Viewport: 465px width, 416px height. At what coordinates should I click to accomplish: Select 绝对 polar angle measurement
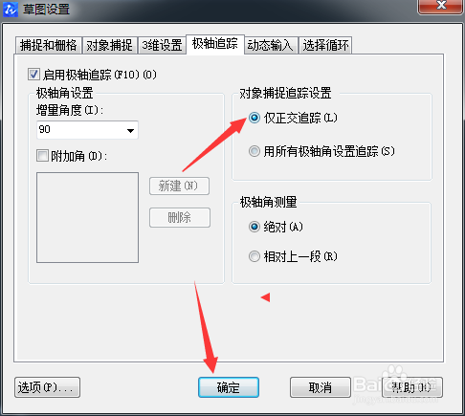(255, 227)
